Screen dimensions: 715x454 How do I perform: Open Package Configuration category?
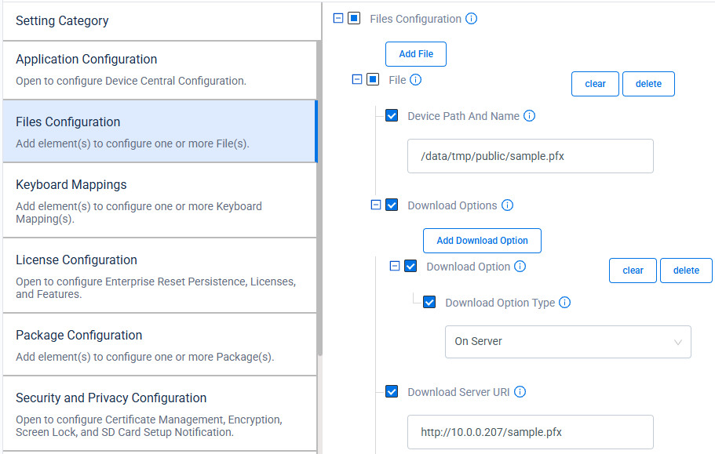[159, 345]
